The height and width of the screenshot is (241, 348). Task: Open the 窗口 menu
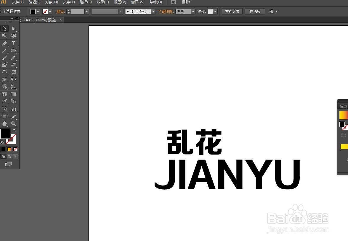point(137,2)
